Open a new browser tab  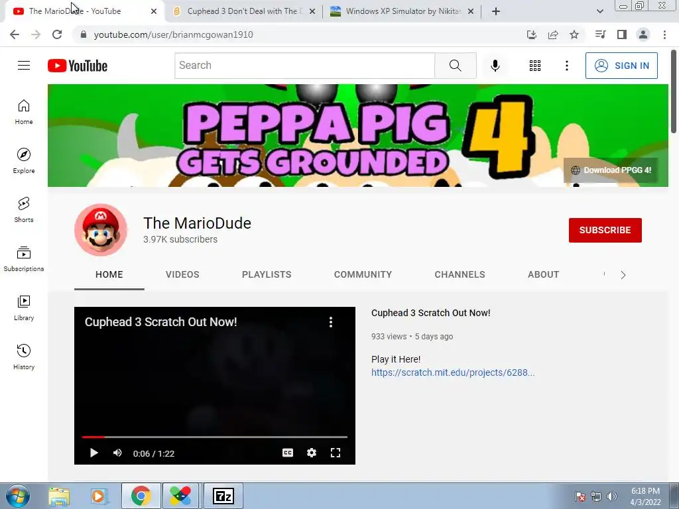click(496, 11)
